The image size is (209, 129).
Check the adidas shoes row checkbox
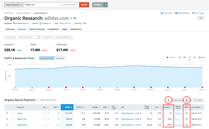(13, 125)
